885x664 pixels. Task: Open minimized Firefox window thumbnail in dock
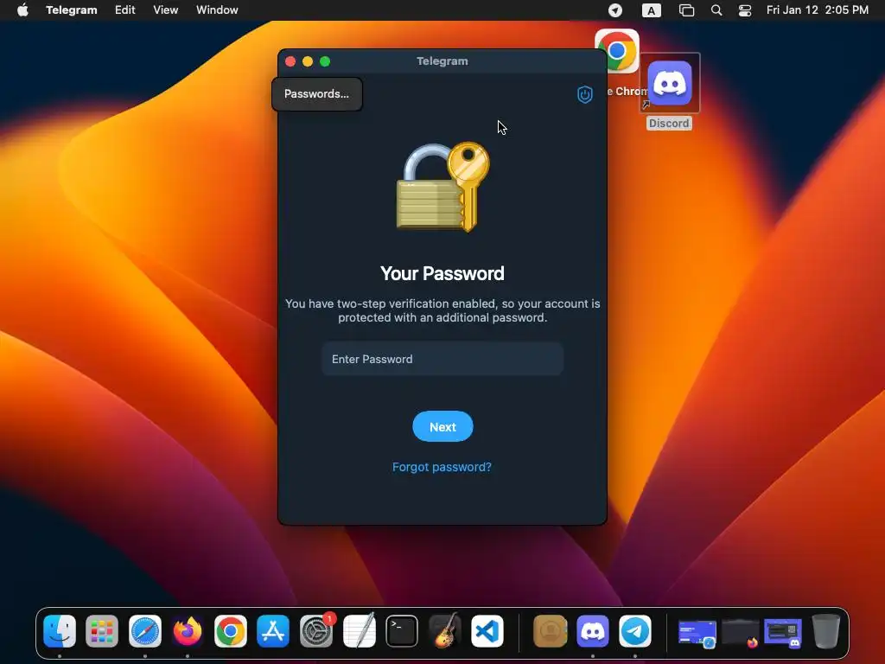(x=741, y=634)
